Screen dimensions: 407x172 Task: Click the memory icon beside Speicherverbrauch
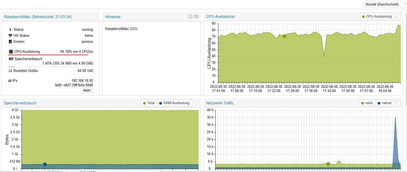point(11,59)
